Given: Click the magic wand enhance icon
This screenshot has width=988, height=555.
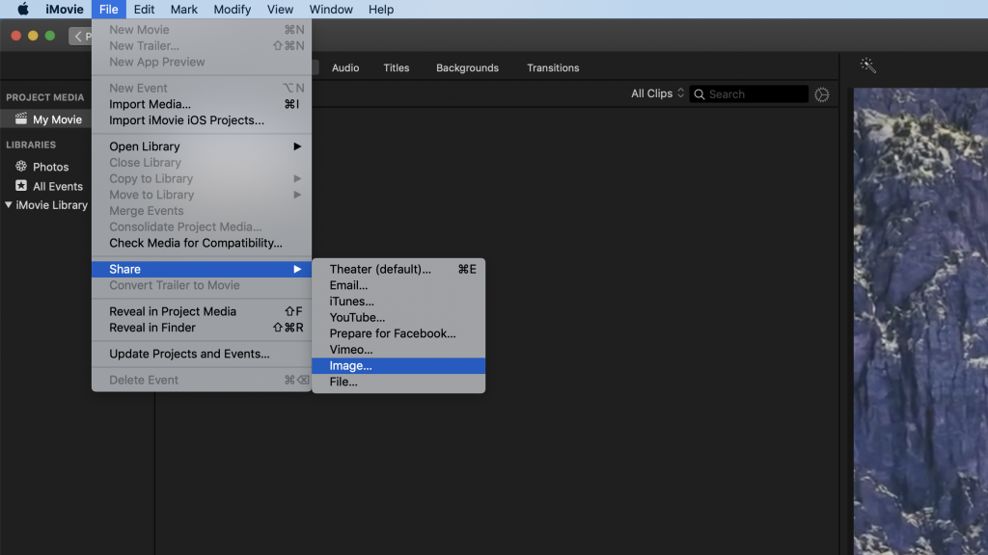Looking at the screenshot, I should pyautogui.click(x=867, y=66).
